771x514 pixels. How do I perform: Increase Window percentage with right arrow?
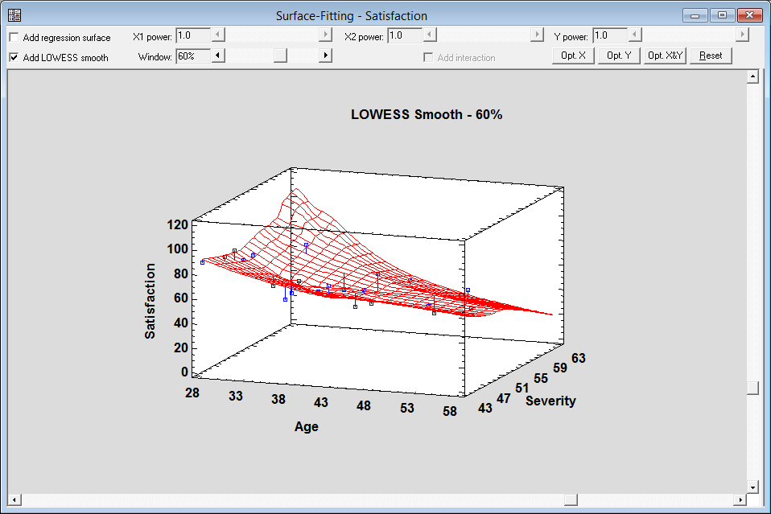[325, 56]
